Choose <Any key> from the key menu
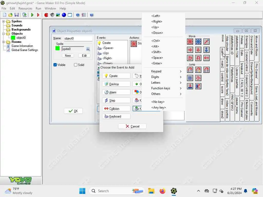Screen dimensions: 263x197 [x=164, y=107]
